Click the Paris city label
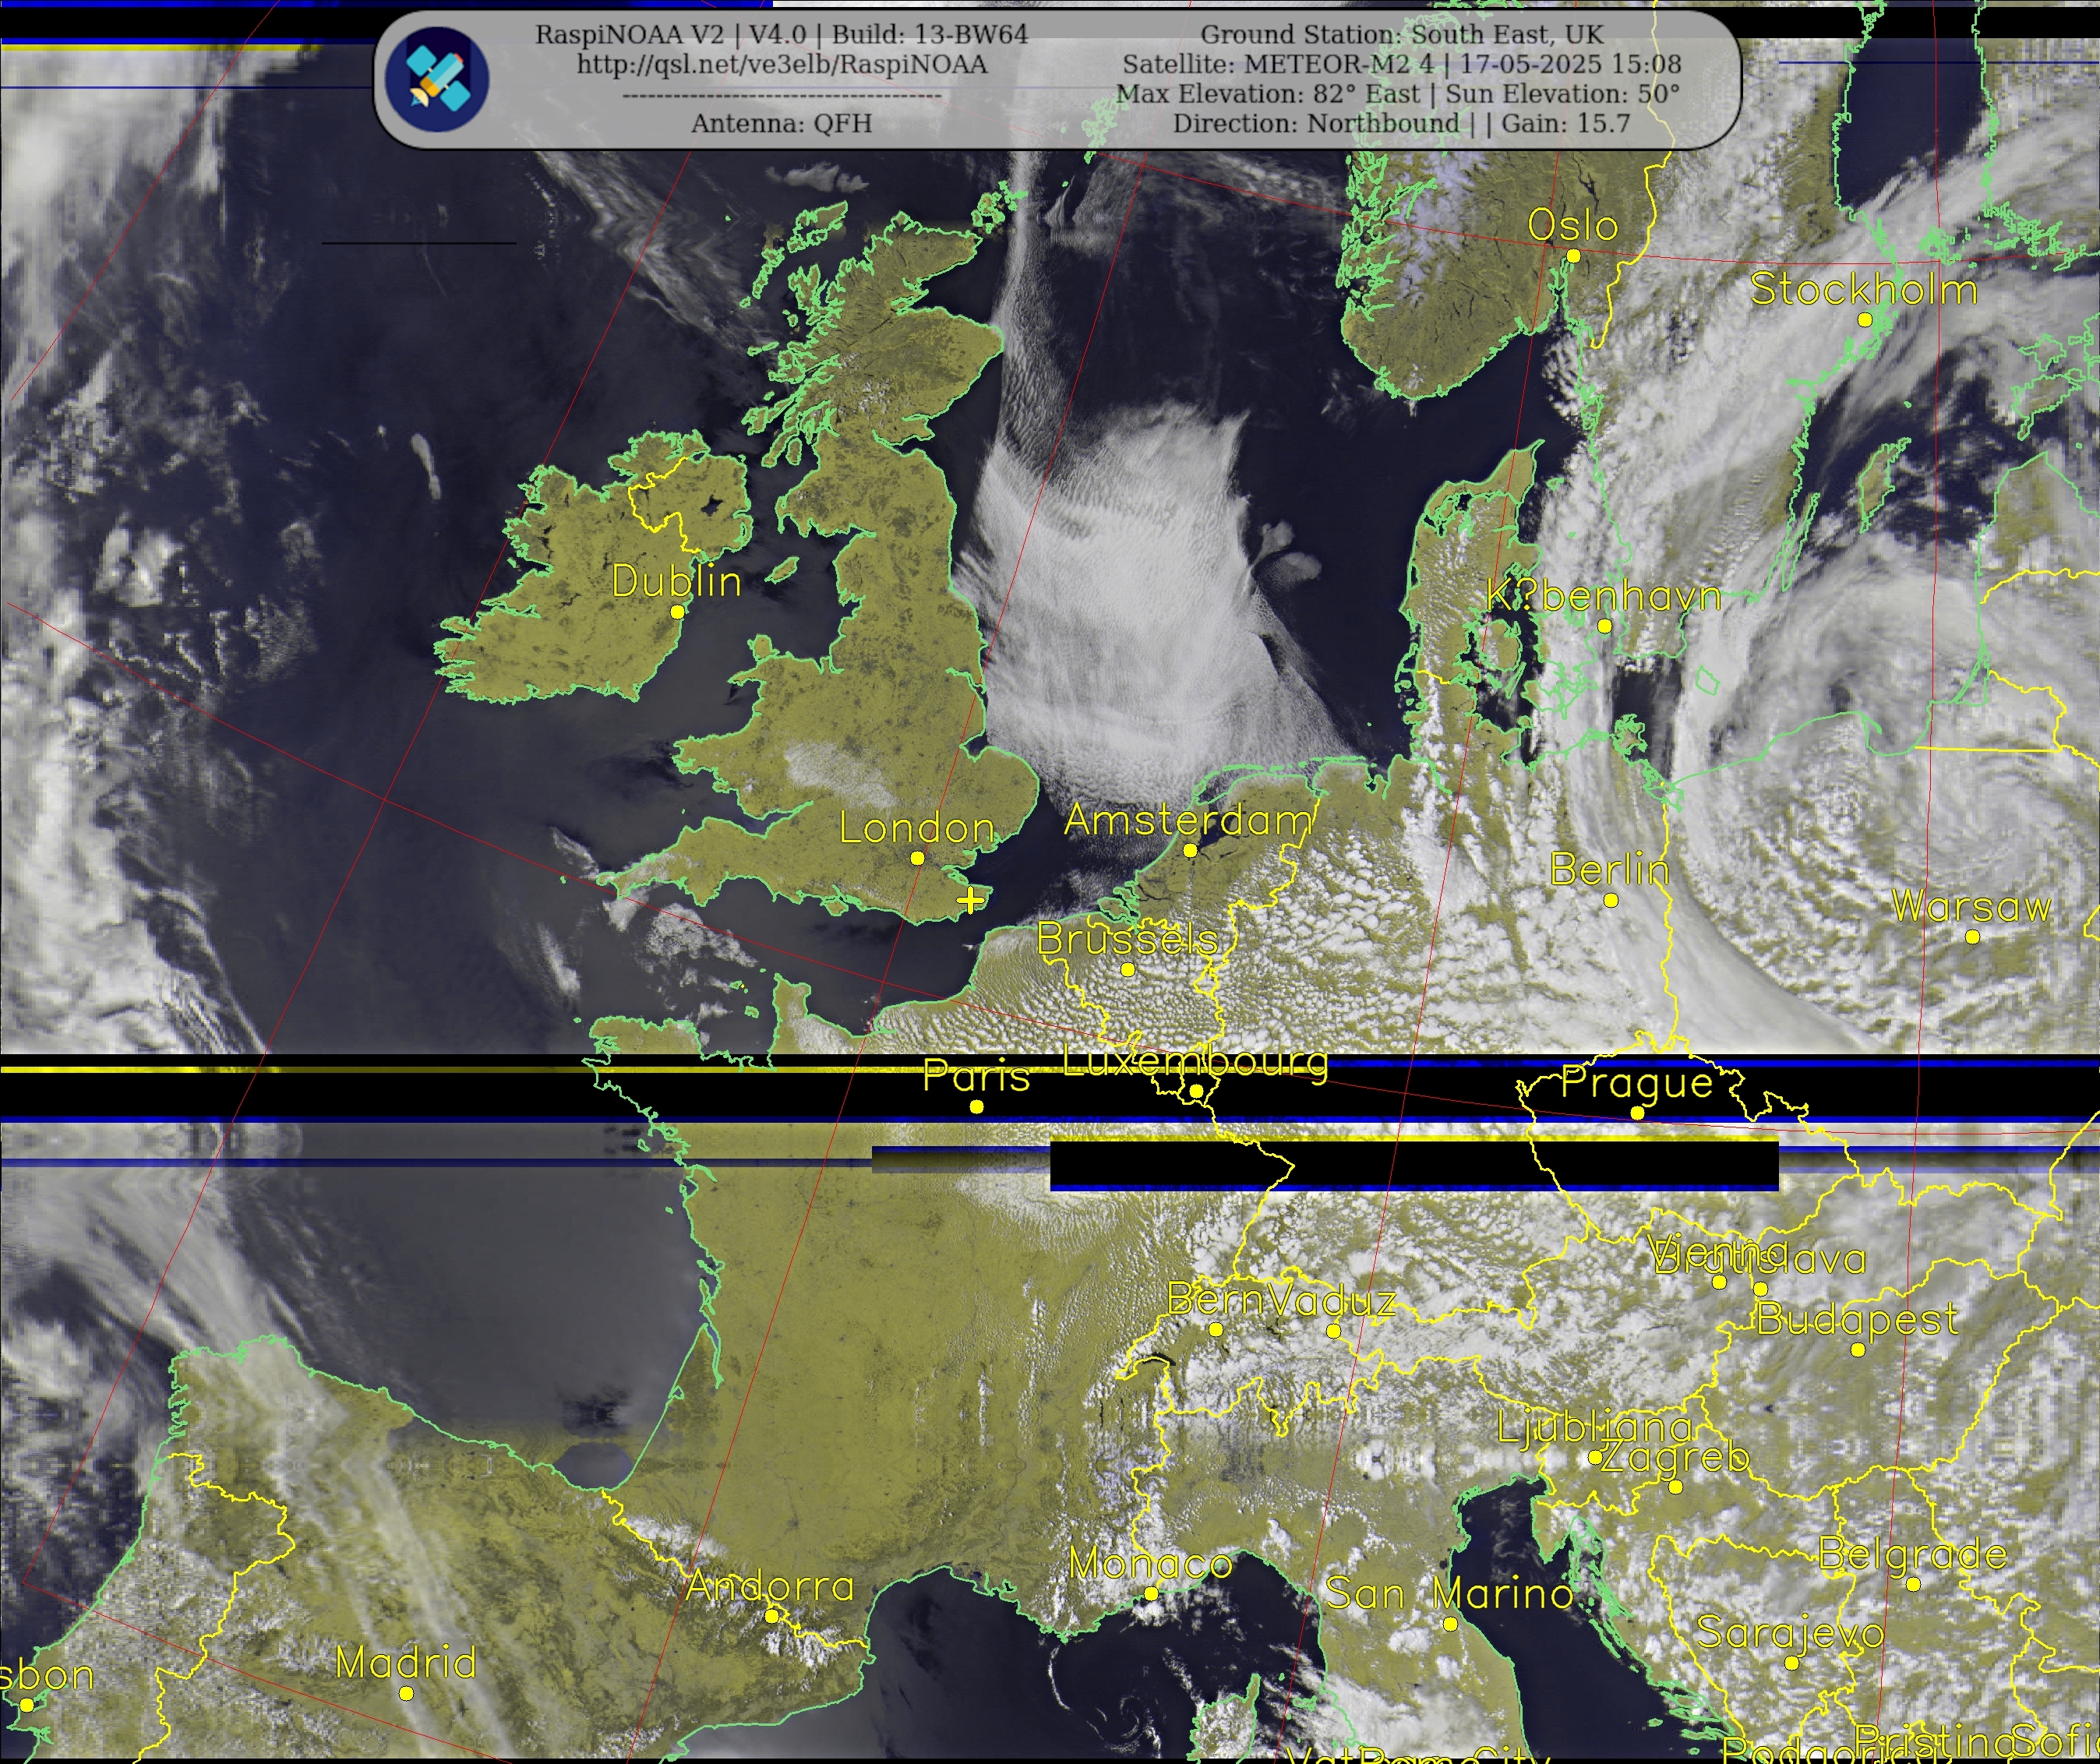This screenshot has height=1764, width=2100. click(976, 1076)
